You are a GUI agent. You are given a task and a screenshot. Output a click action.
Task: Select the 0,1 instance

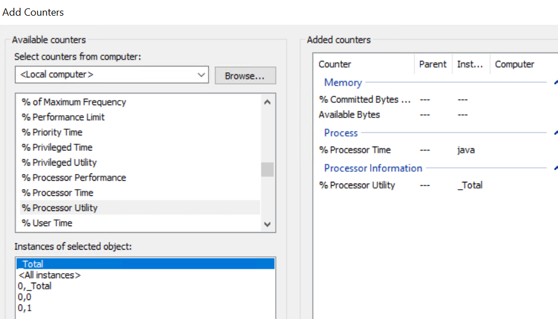[x=25, y=308]
